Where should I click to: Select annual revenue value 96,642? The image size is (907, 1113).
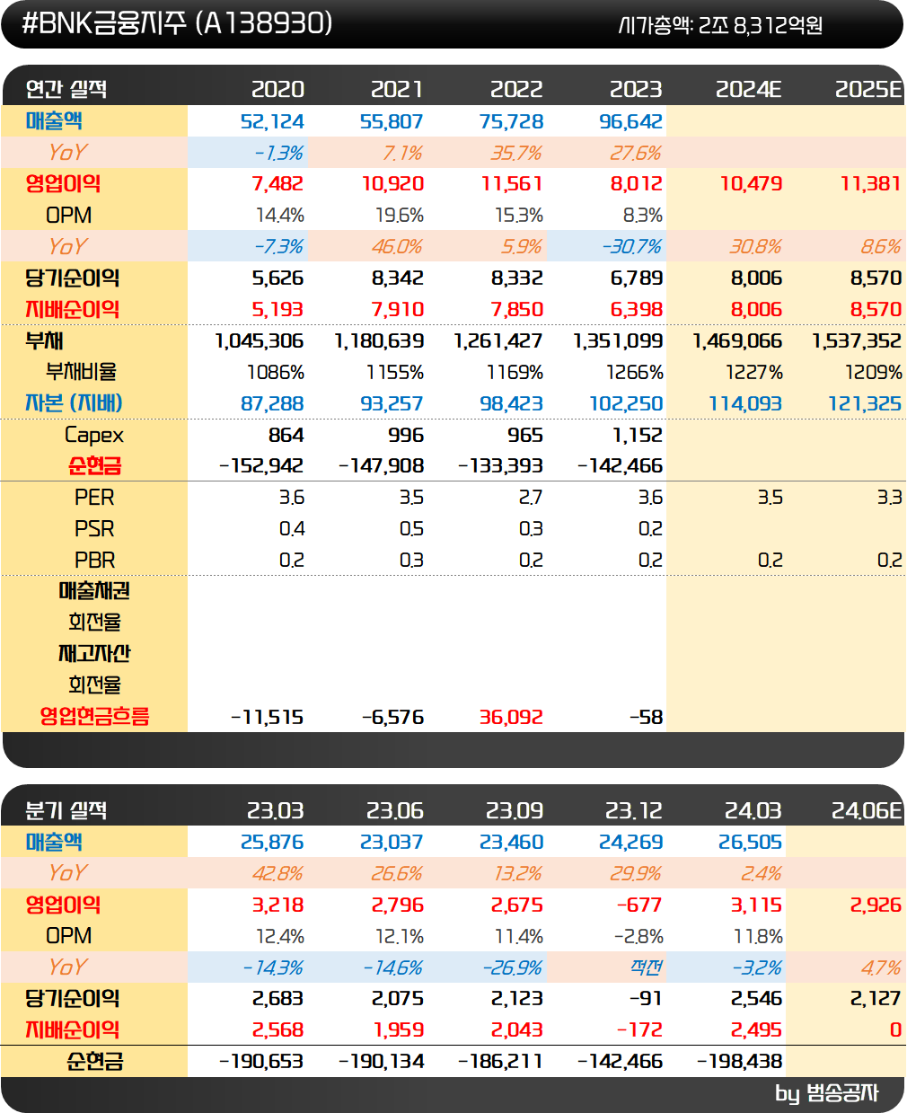point(630,121)
